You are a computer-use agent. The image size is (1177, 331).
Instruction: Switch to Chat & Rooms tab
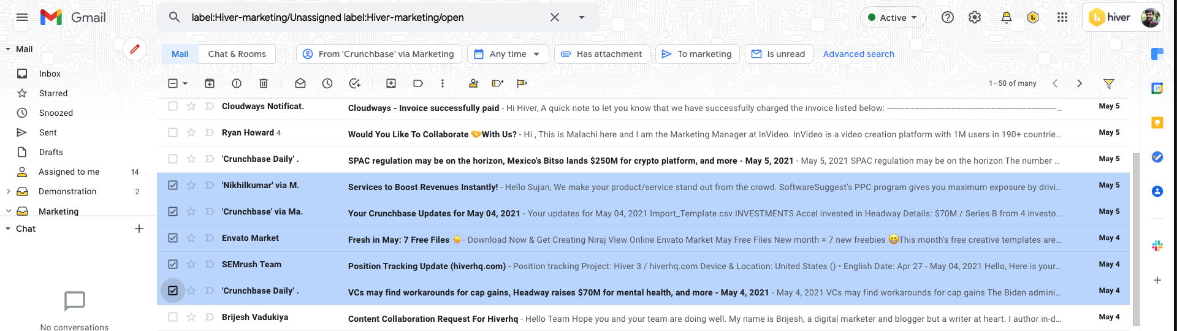pyautogui.click(x=237, y=54)
